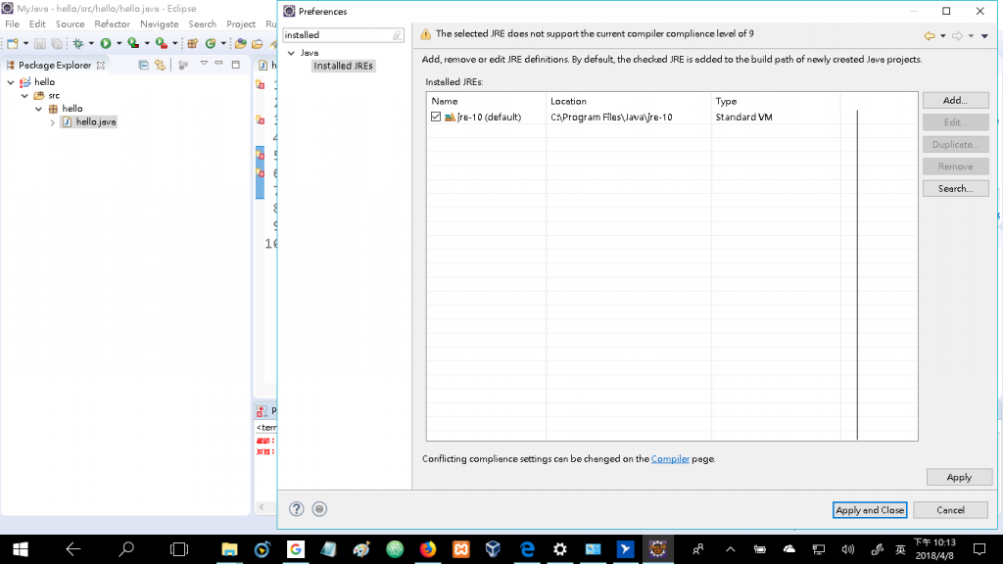Click the Cancel button

(x=950, y=509)
